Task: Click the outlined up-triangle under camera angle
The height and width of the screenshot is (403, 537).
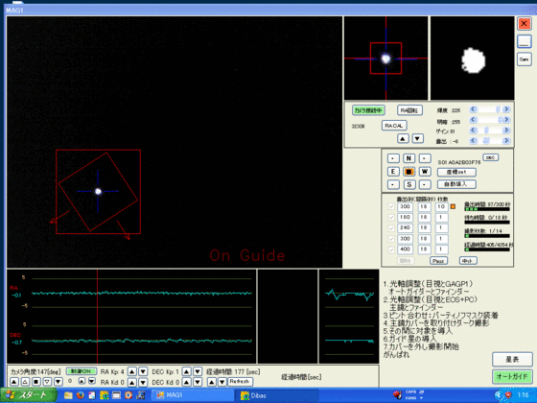Action: tap(25, 382)
